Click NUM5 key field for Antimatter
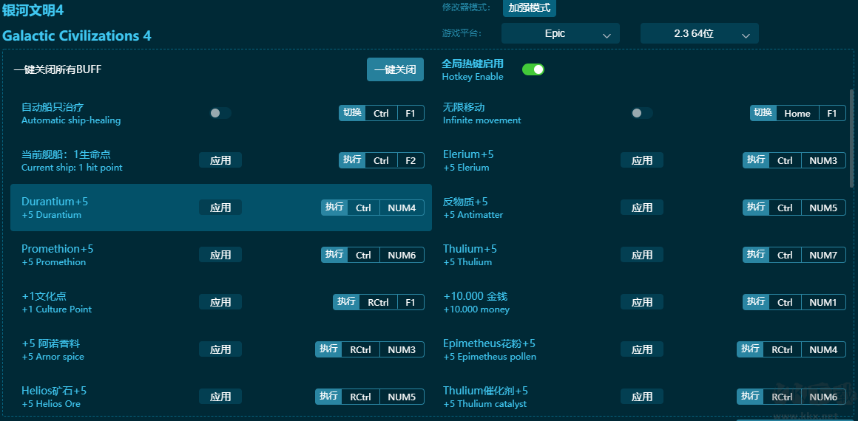This screenshot has width=858, height=421. pyautogui.click(x=823, y=208)
